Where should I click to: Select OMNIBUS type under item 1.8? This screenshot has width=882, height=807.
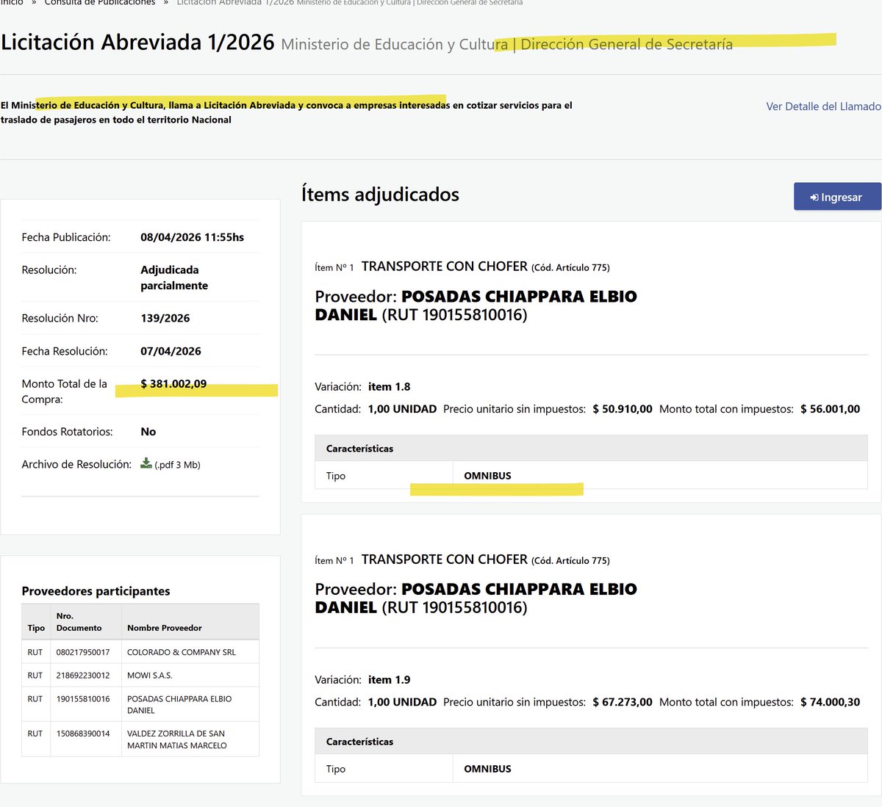pos(487,476)
